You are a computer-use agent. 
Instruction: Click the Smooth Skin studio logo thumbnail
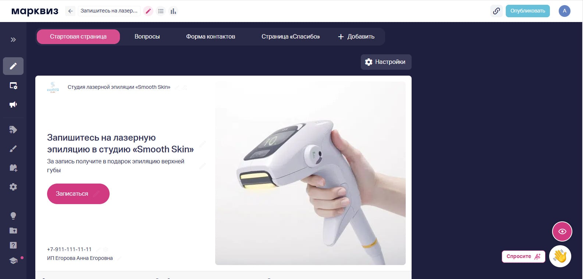pyautogui.click(x=53, y=87)
